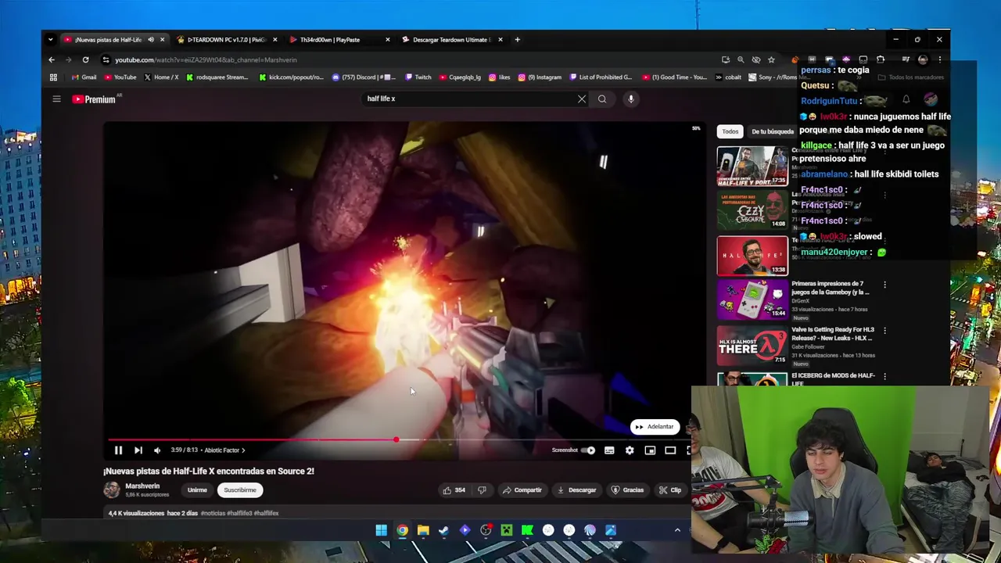Switch to the TEARDOWN PC browser tab

coord(227,40)
